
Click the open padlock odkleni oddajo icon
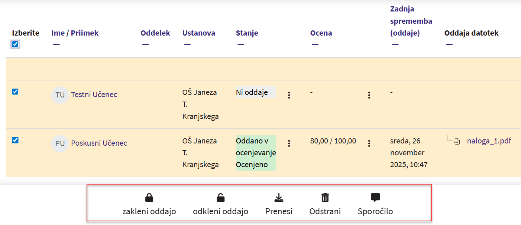pos(220,198)
